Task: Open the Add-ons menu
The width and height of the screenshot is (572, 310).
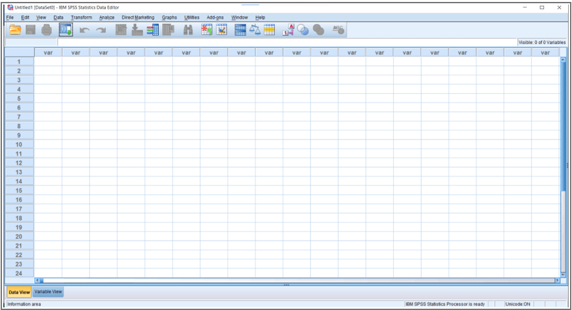Action: coord(215,18)
